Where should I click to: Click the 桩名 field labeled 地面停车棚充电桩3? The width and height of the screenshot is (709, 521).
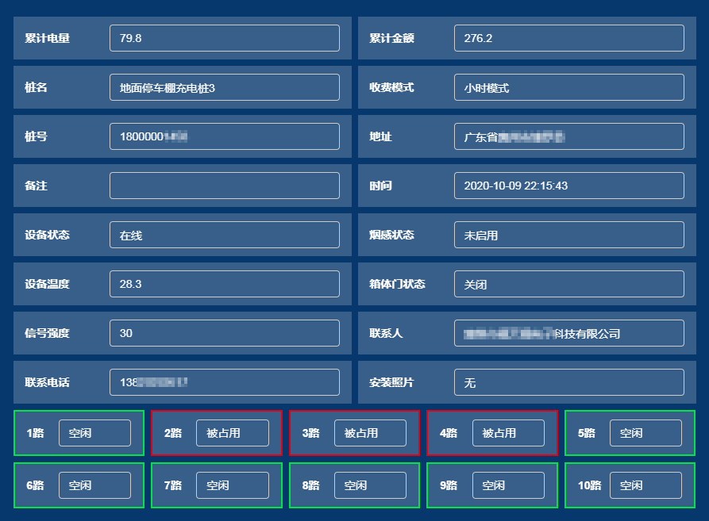click(x=225, y=87)
